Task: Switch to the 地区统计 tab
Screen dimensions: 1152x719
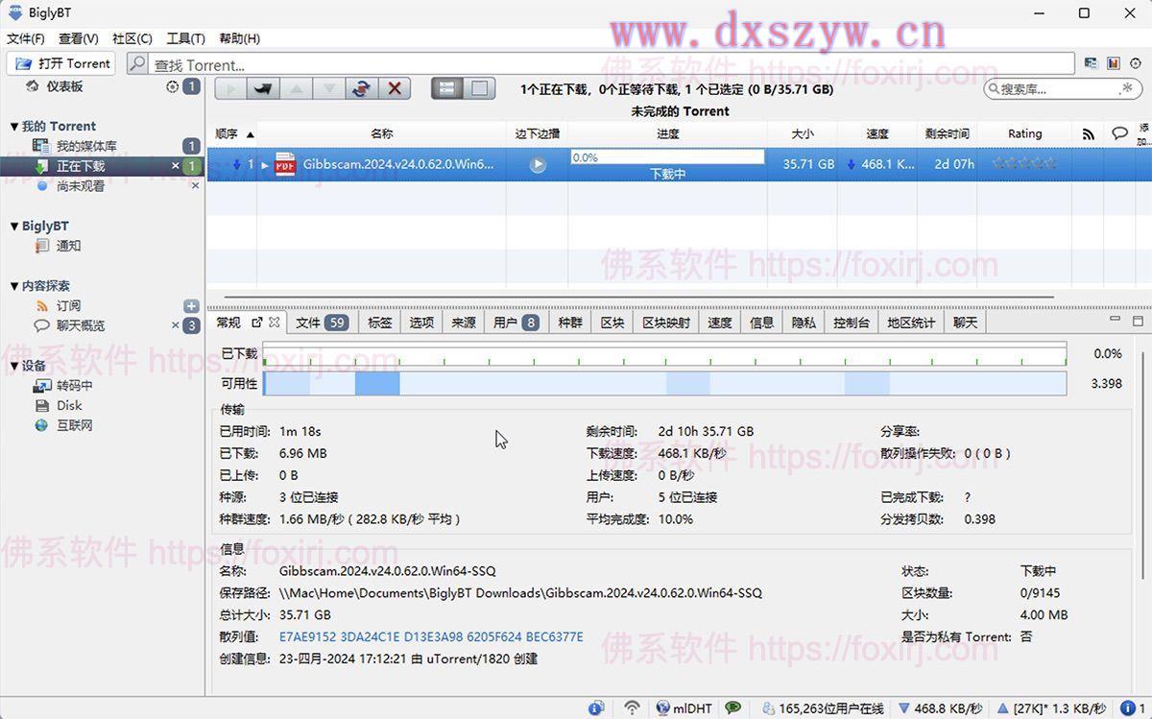Action: [911, 323]
